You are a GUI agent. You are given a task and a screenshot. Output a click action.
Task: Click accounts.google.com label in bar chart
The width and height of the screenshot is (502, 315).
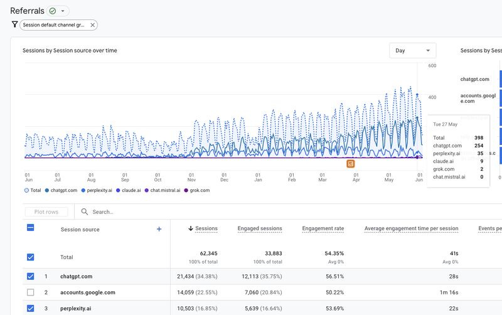click(x=478, y=99)
